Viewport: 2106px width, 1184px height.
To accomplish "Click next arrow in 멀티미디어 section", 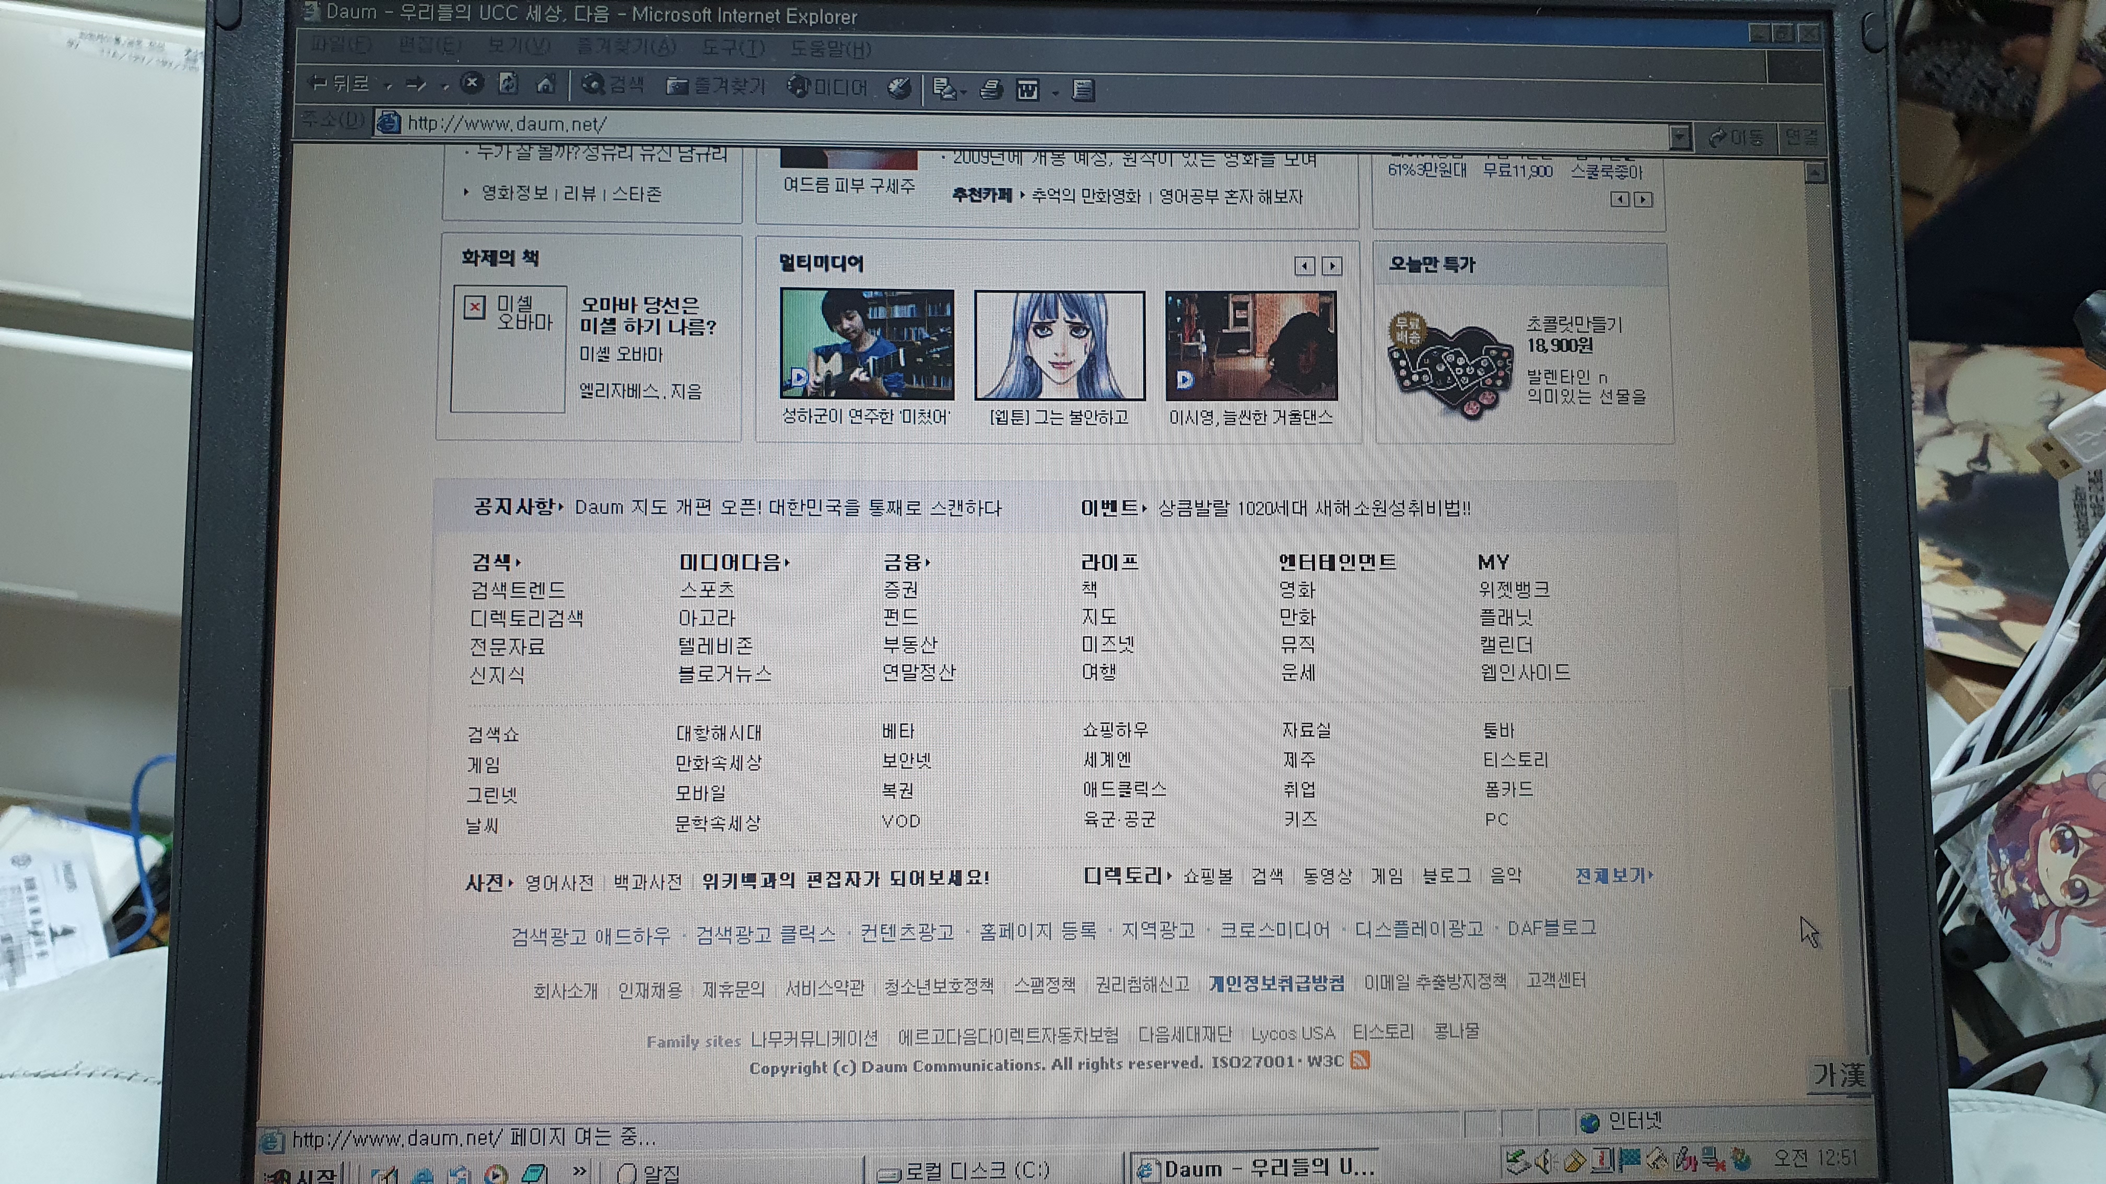I will (x=1332, y=266).
